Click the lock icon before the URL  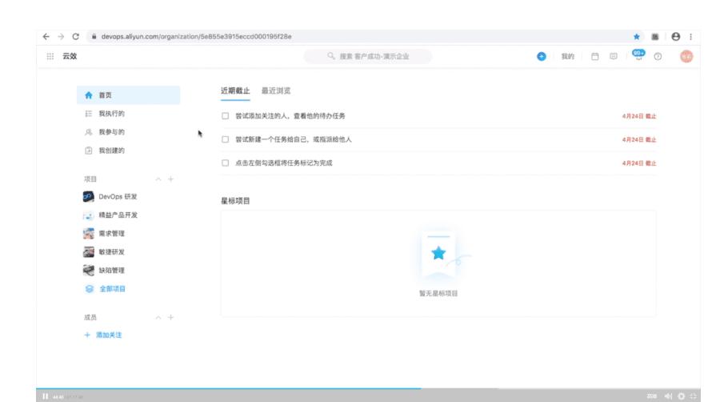pos(94,37)
